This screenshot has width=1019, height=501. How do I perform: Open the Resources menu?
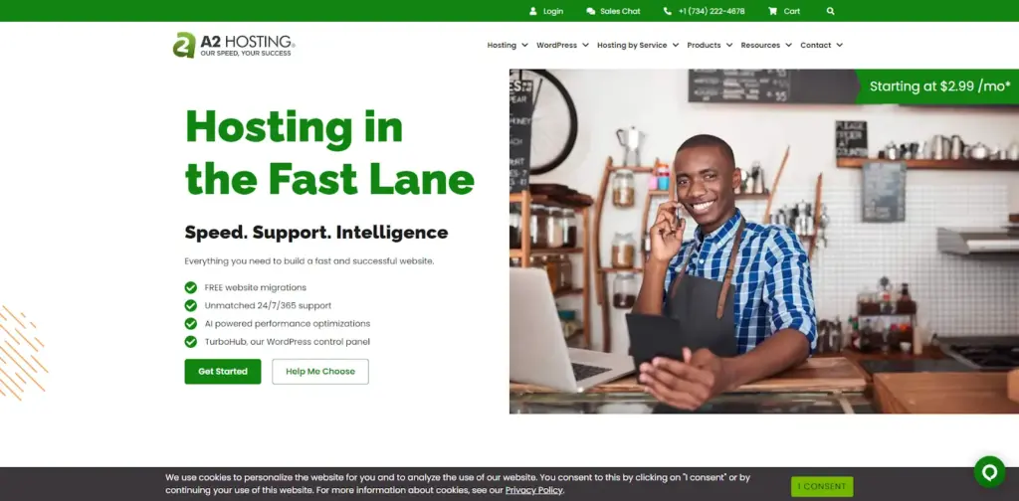[766, 46]
